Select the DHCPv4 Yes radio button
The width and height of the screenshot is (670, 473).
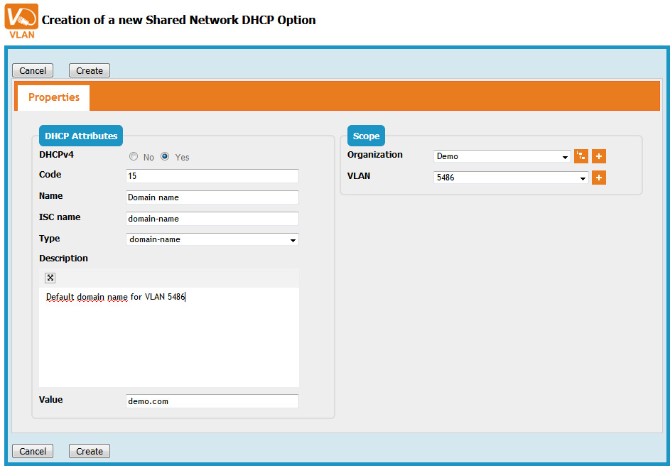tap(165, 157)
